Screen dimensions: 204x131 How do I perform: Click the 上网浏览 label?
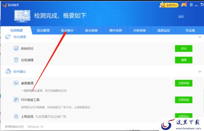pos(27,117)
